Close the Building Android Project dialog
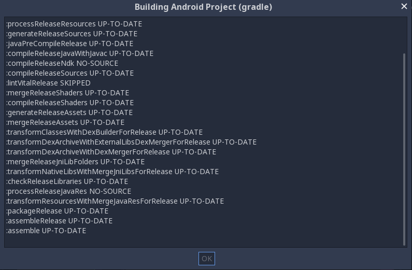The width and height of the screenshot is (412, 270). [404, 7]
